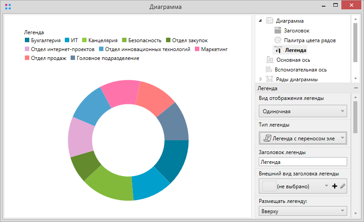Click the Легенда icon in the tree
The image size is (364, 222).
click(x=277, y=50)
